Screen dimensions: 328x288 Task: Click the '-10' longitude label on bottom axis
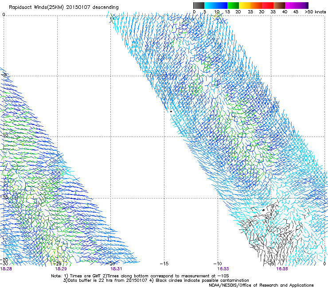coord(218,264)
